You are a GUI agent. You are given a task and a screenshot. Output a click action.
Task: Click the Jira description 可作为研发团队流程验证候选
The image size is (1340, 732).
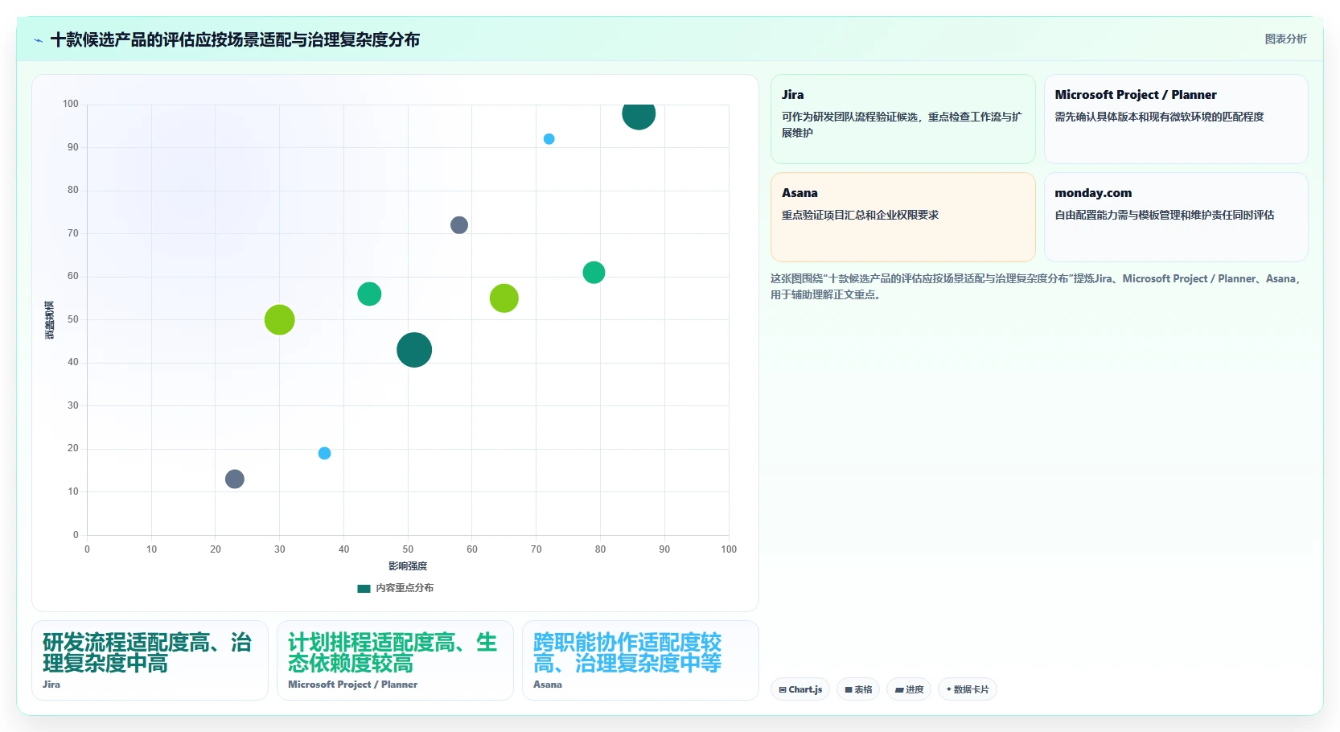coord(902,125)
